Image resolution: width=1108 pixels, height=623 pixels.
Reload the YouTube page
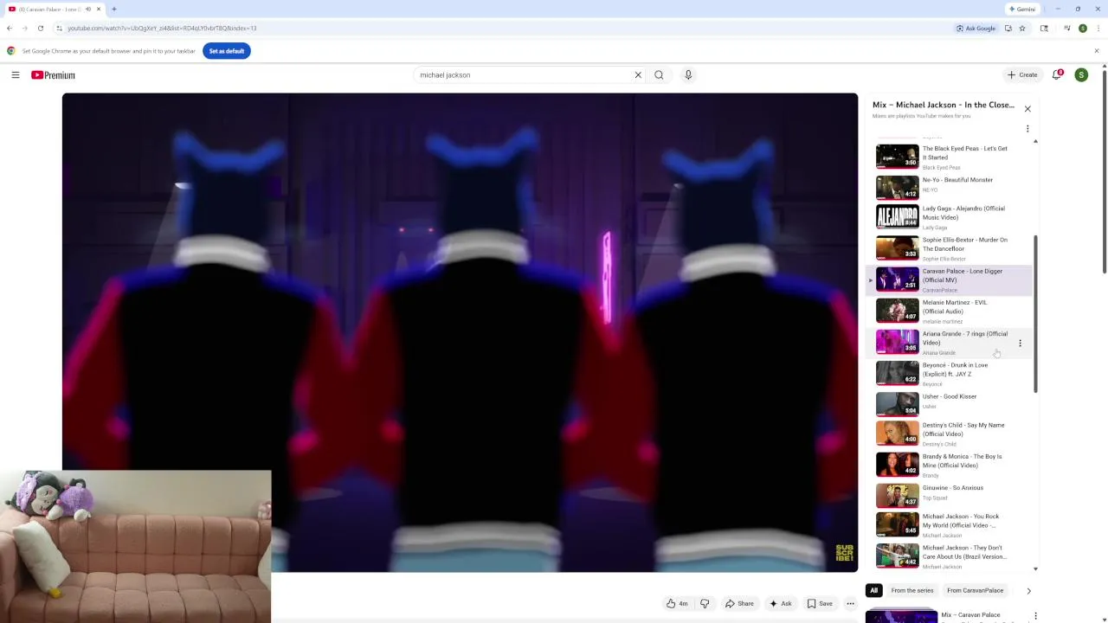click(x=41, y=29)
